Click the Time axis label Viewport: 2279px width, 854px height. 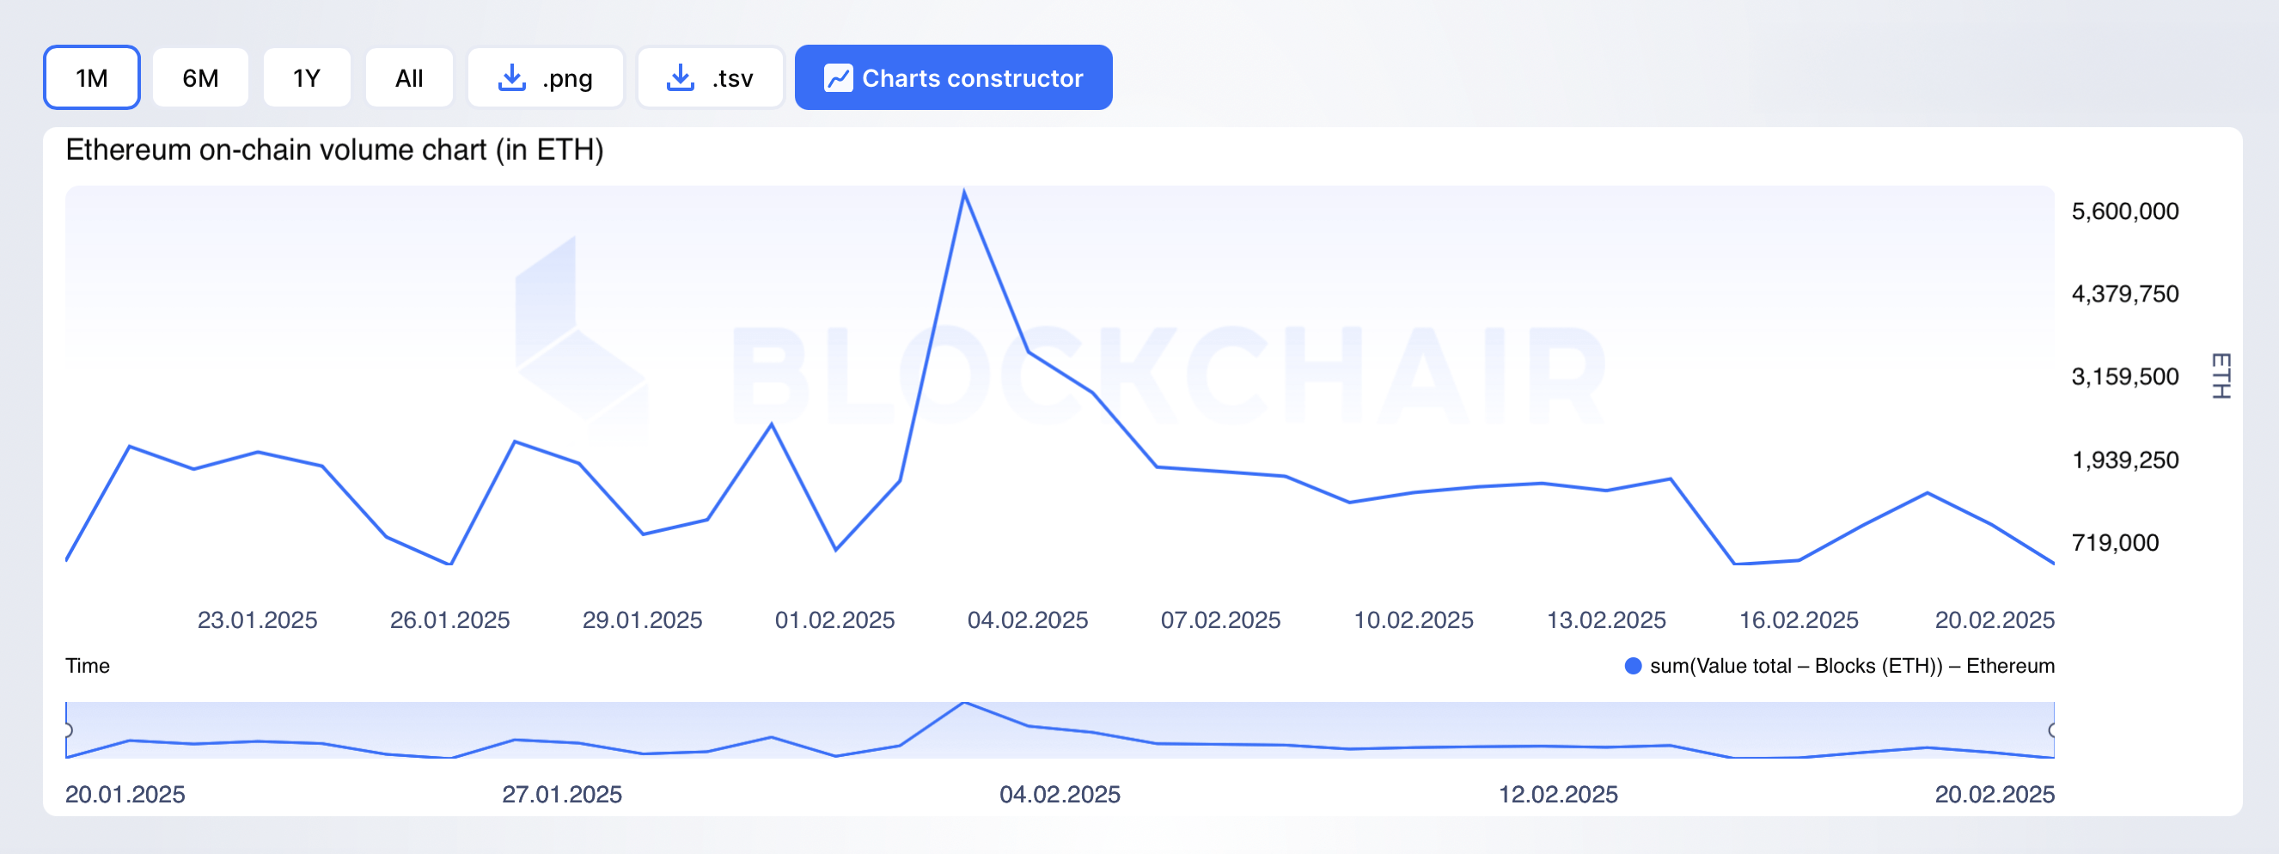(88, 665)
